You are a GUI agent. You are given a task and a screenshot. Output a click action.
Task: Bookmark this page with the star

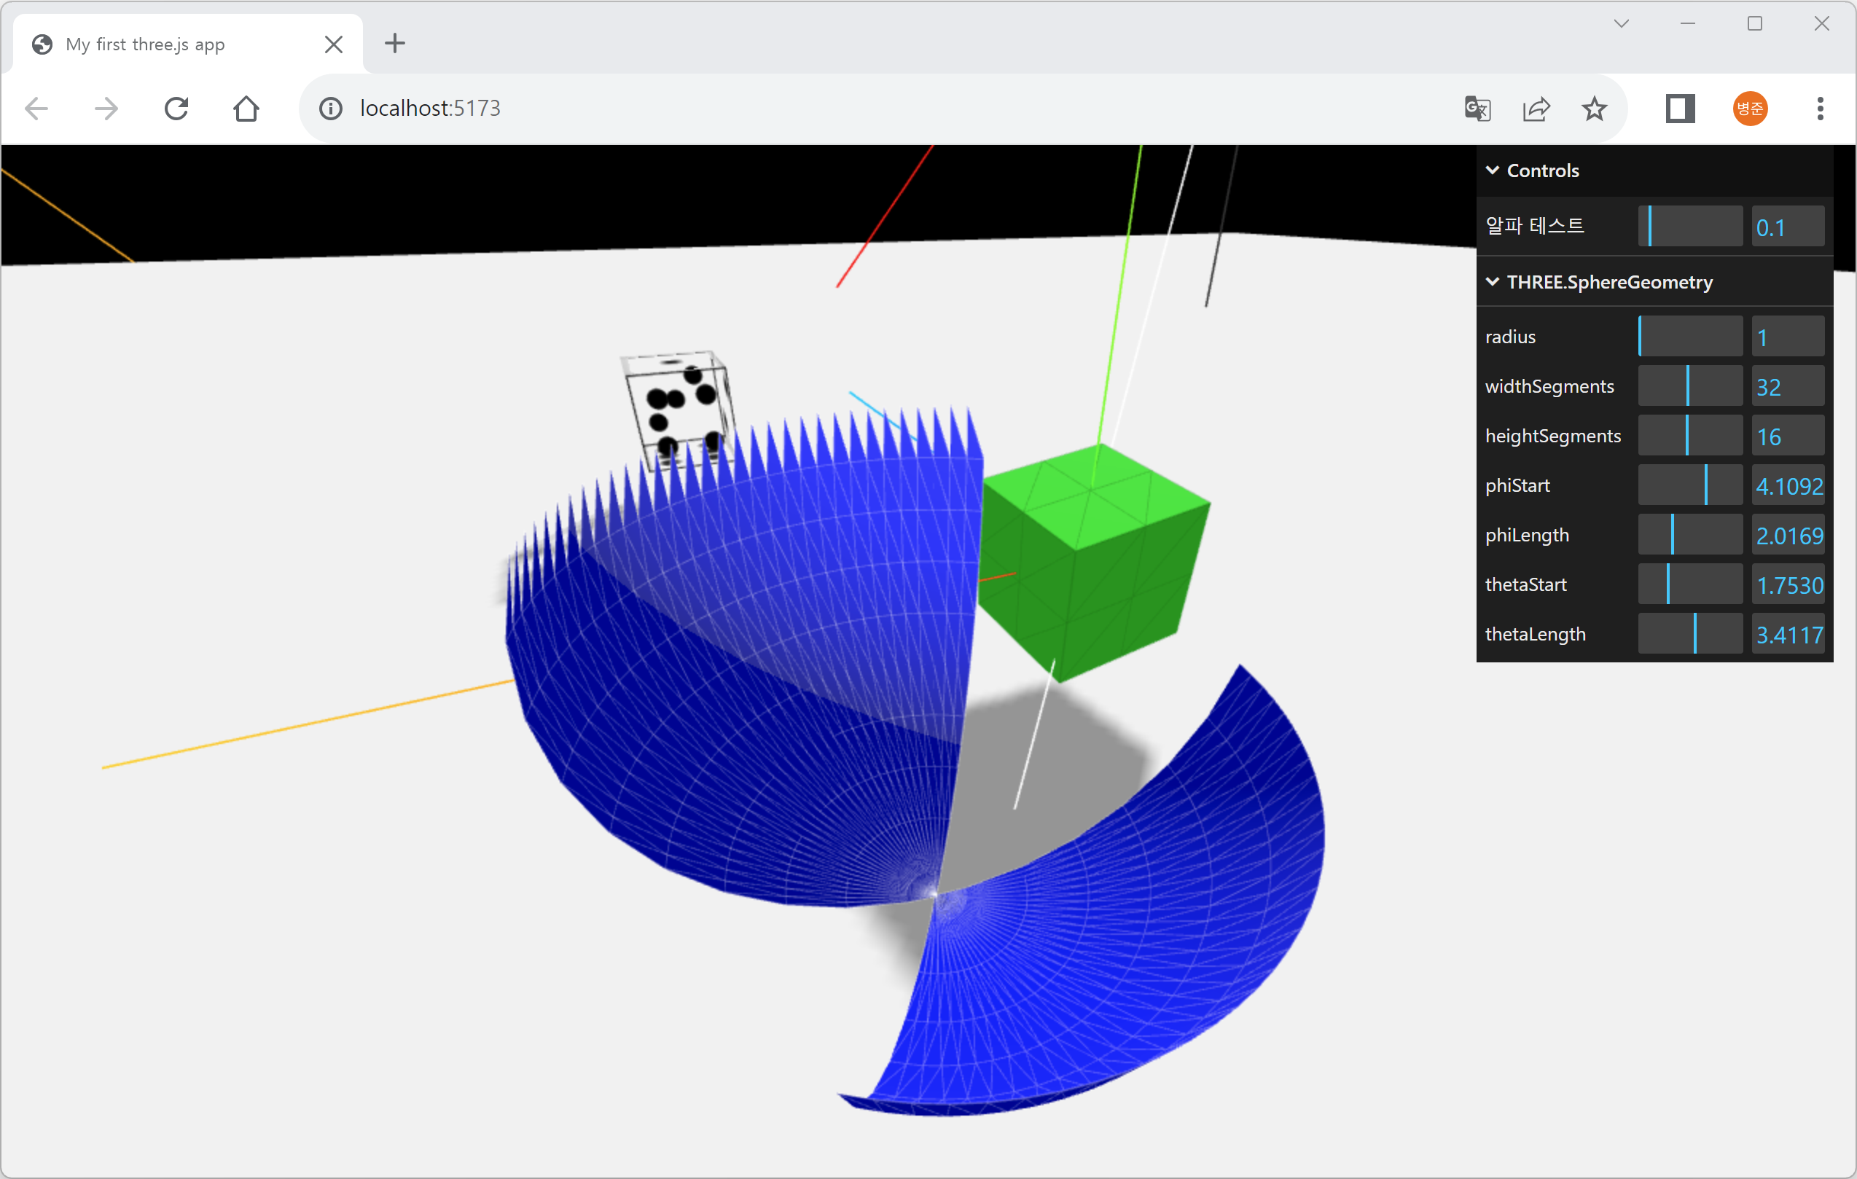coord(1594,109)
